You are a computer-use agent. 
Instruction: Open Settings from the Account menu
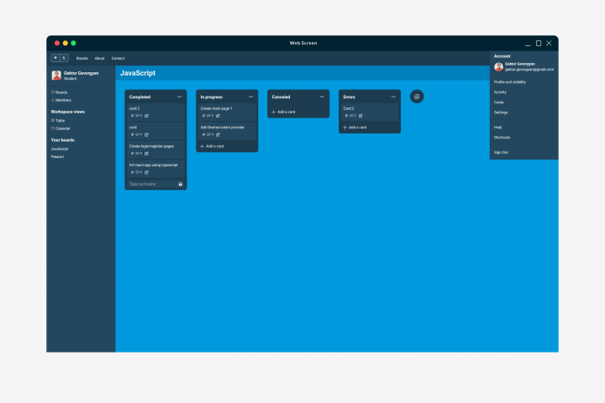501,113
